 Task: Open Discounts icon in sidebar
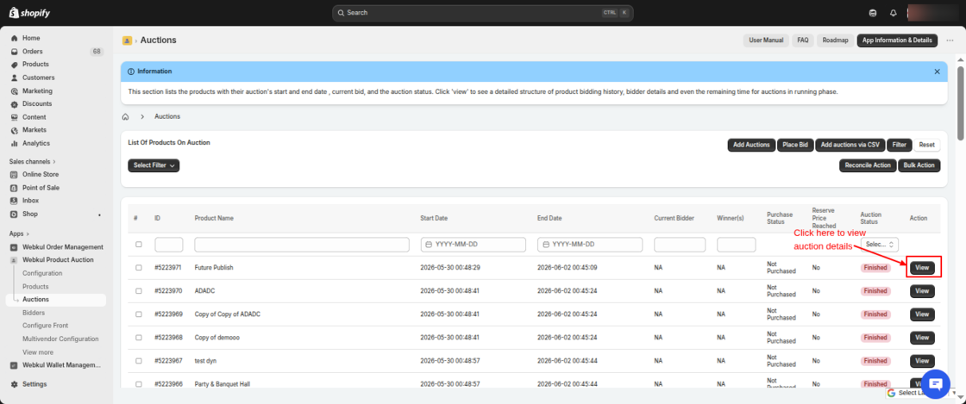point(14,104)
